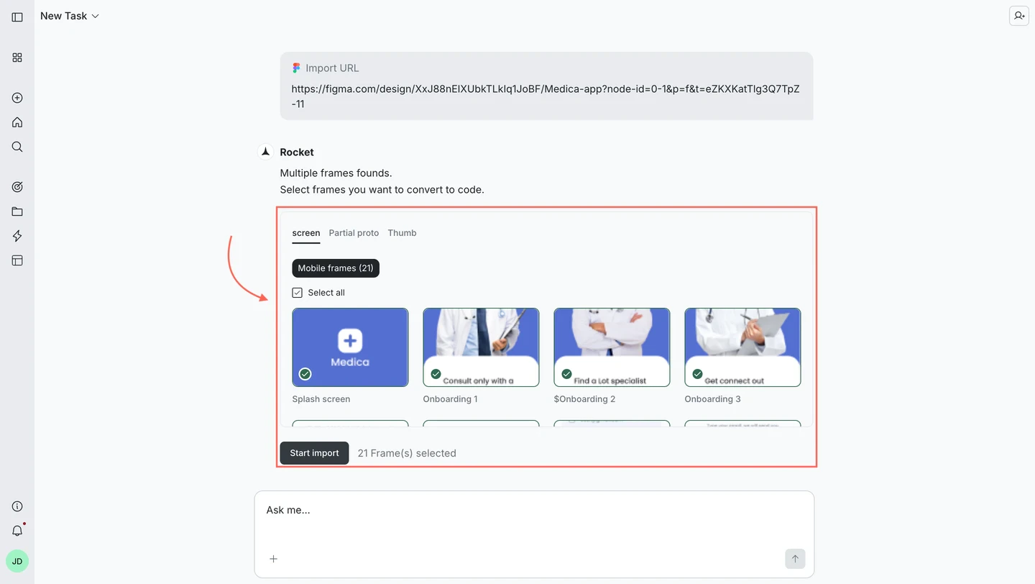
Task: Click the Mobile frames (21) filter button
Action: pyautogui.click(x=336, y=268)
